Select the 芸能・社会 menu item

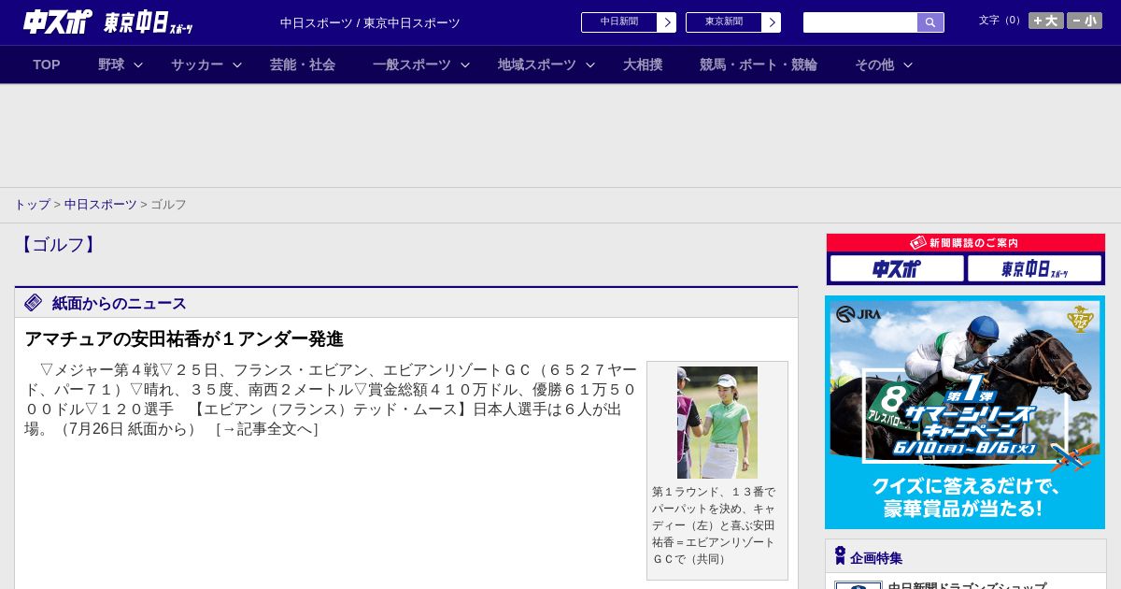[303, 65]
